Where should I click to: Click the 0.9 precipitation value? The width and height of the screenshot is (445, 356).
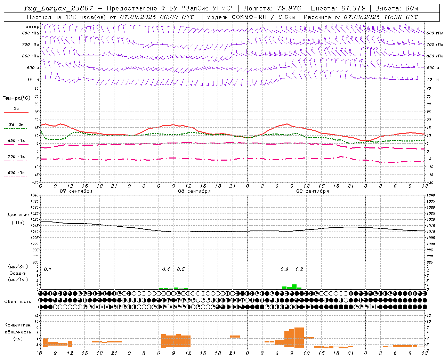pos(284,269)
